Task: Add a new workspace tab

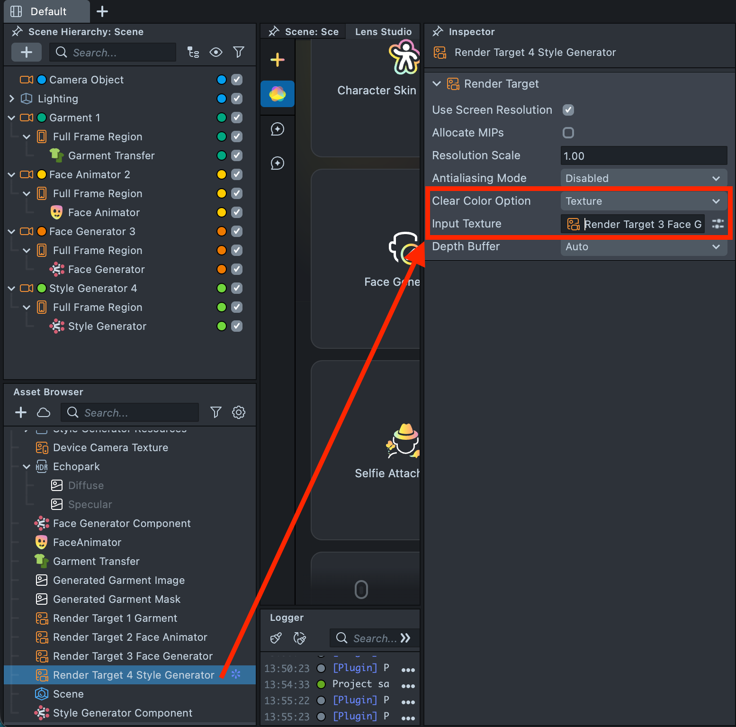Action: (102, 11)
